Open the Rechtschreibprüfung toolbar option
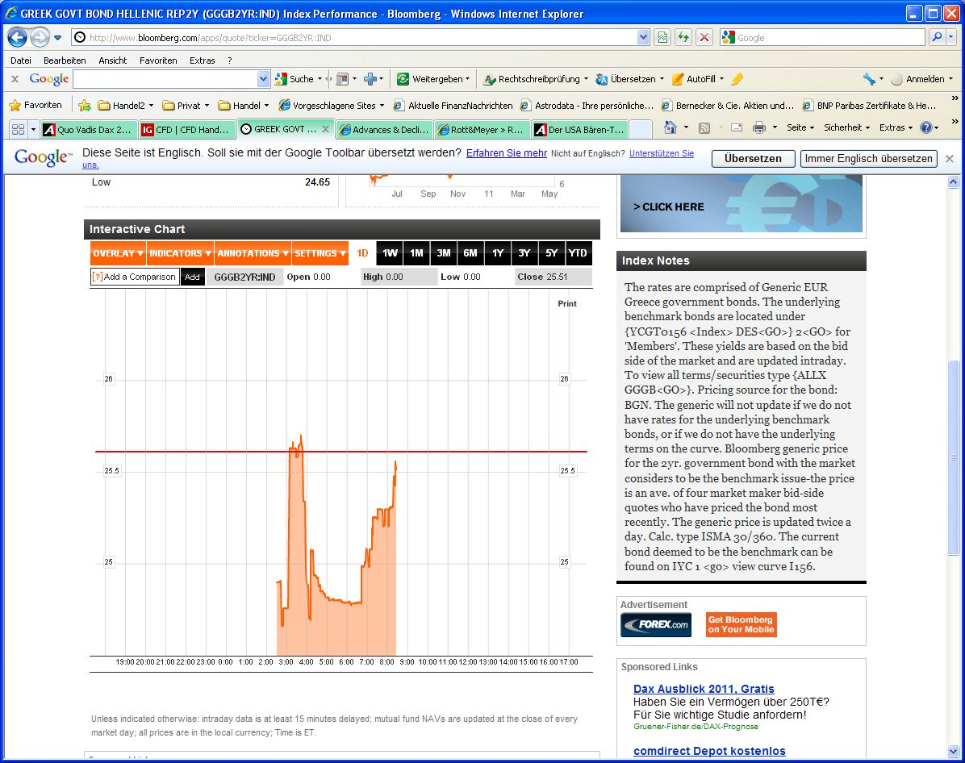This screenshot has height=763, width=965. [x=536, y=79]
